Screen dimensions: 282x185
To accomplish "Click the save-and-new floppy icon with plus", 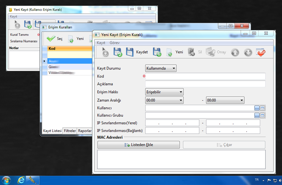I will [157, 52].
